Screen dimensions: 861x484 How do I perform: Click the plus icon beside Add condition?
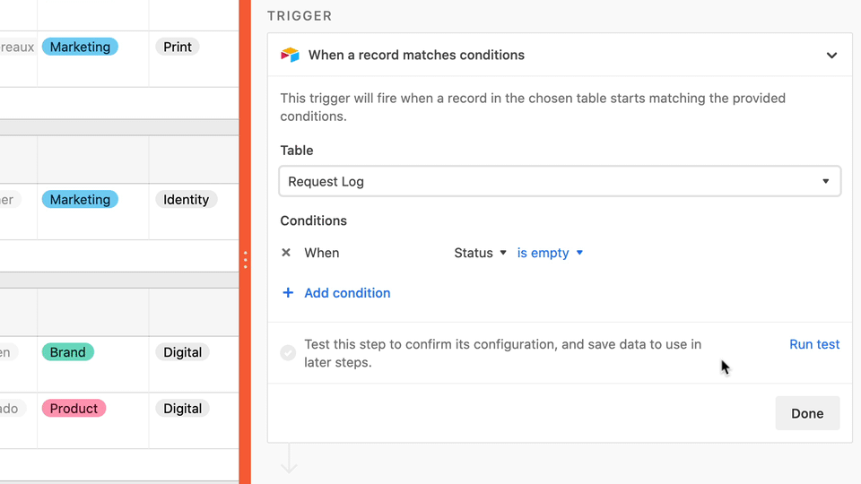click(x=288, y=293)
